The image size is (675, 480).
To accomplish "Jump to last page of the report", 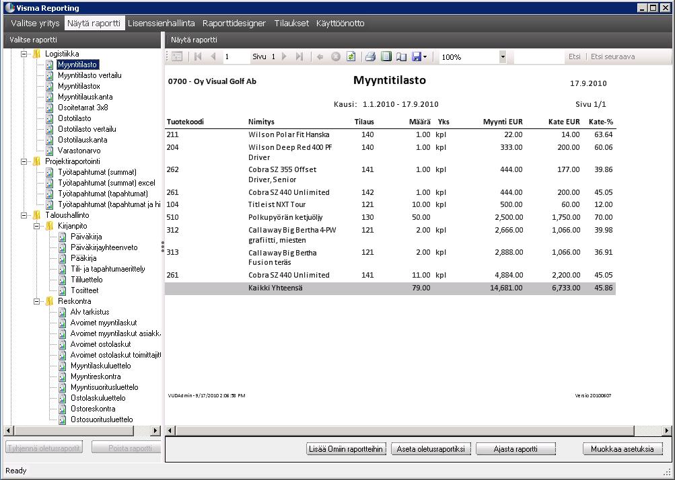I will point(299,56).
